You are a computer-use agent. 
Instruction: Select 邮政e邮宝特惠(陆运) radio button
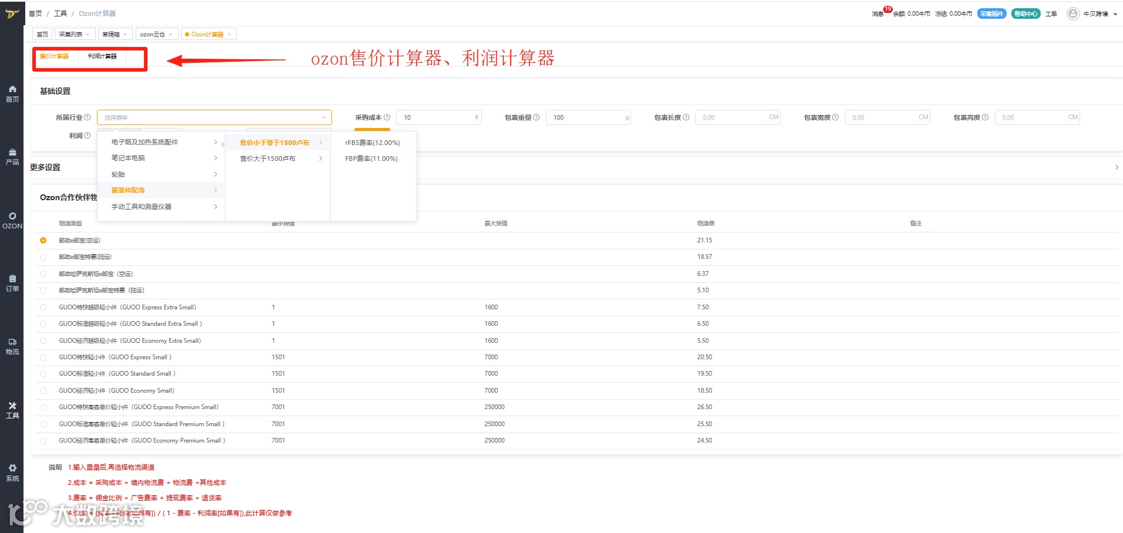pos(43,257)
